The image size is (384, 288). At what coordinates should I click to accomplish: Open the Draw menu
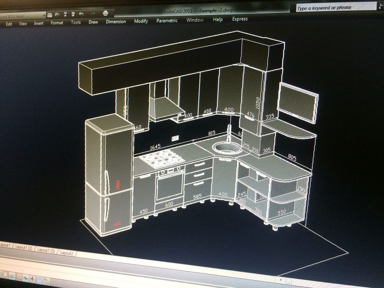point(93,22)
